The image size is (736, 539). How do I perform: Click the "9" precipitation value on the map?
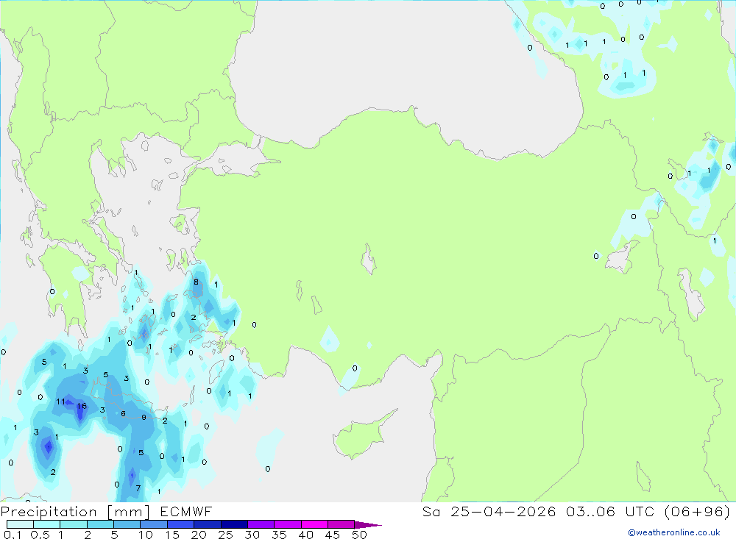[144, 417]
